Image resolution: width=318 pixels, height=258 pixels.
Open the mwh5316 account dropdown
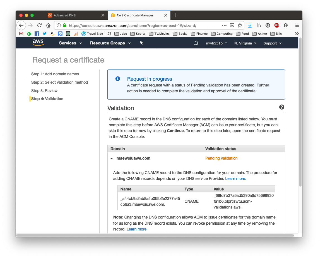click(216, 43)
